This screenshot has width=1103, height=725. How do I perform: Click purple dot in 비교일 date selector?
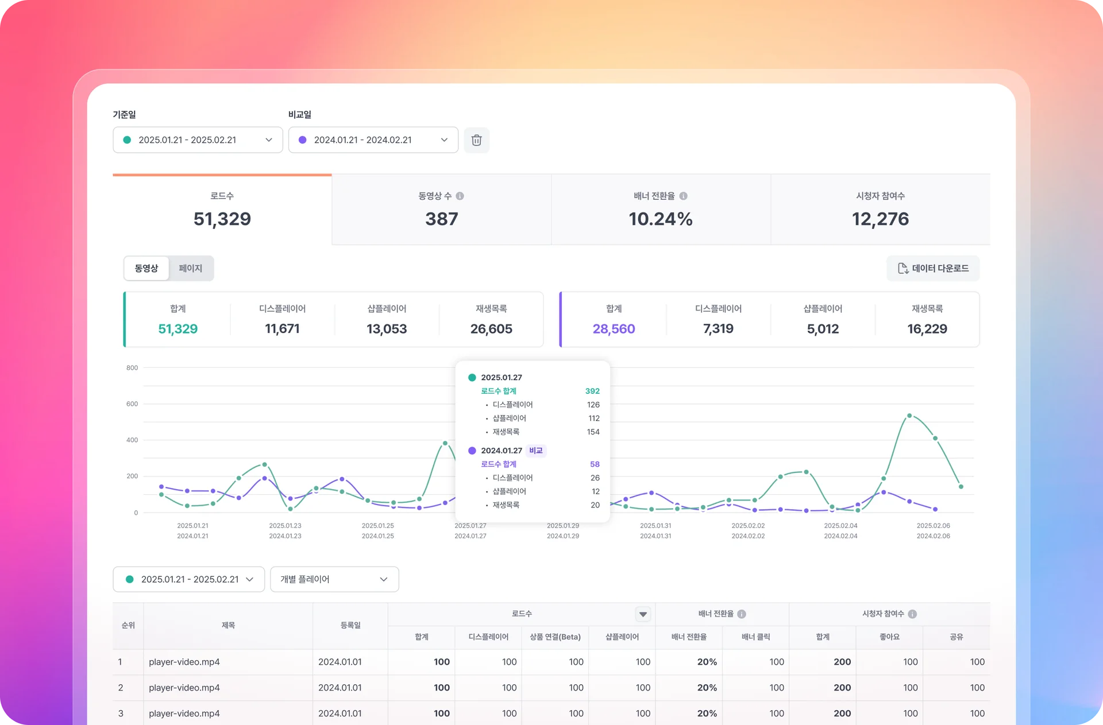pyautogui.click(x=303, y=140)
